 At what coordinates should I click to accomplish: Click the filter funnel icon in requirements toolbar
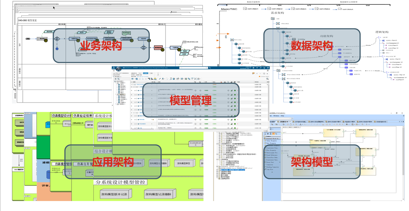pos(192,79)
